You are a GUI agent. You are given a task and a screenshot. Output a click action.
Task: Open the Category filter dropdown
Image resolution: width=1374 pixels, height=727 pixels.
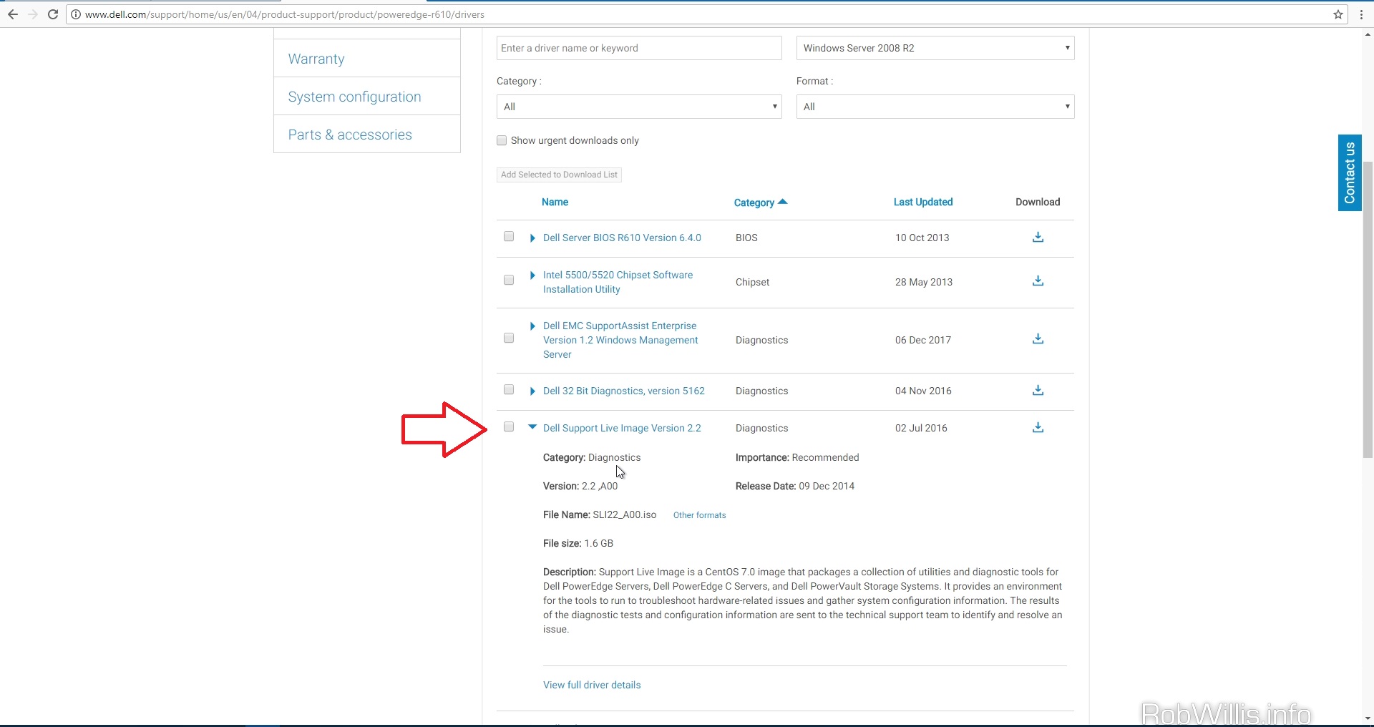pos(639,107)
